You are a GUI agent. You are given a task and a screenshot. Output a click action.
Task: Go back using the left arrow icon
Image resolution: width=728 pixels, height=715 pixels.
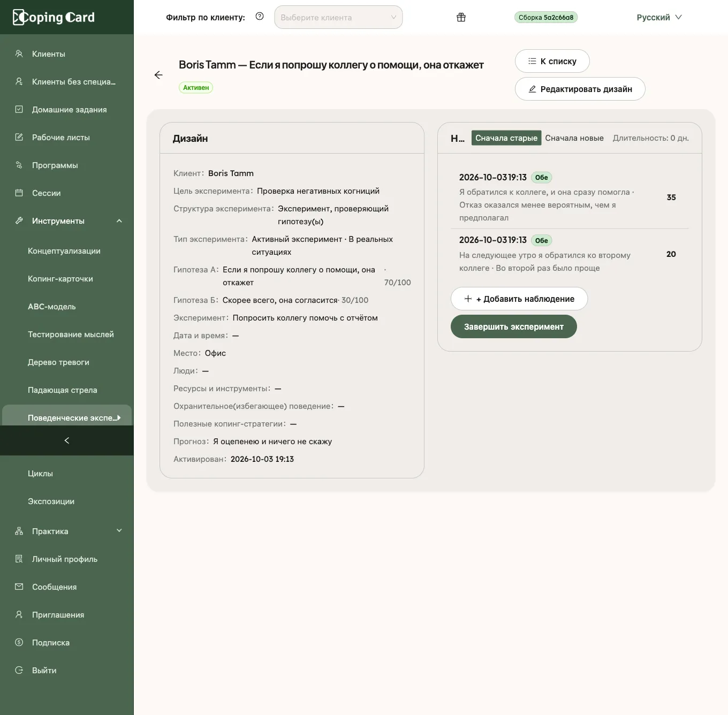(x=158, y=75)
